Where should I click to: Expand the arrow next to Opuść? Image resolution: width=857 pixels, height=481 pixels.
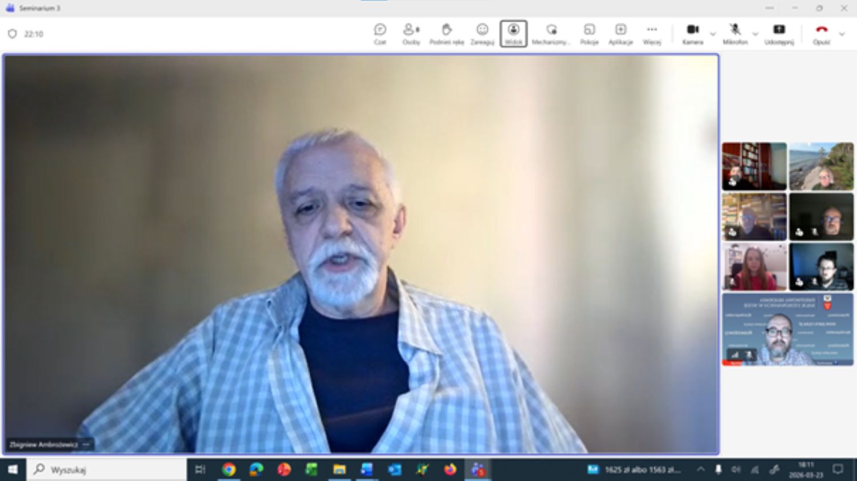point(842,34)
